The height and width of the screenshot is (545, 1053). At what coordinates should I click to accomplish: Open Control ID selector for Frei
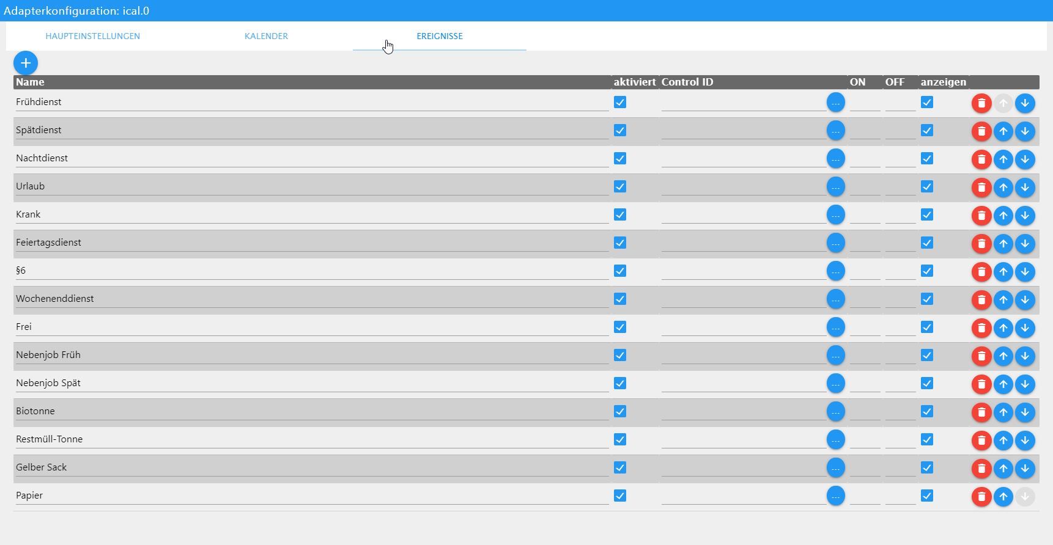(x=836, y=327)
